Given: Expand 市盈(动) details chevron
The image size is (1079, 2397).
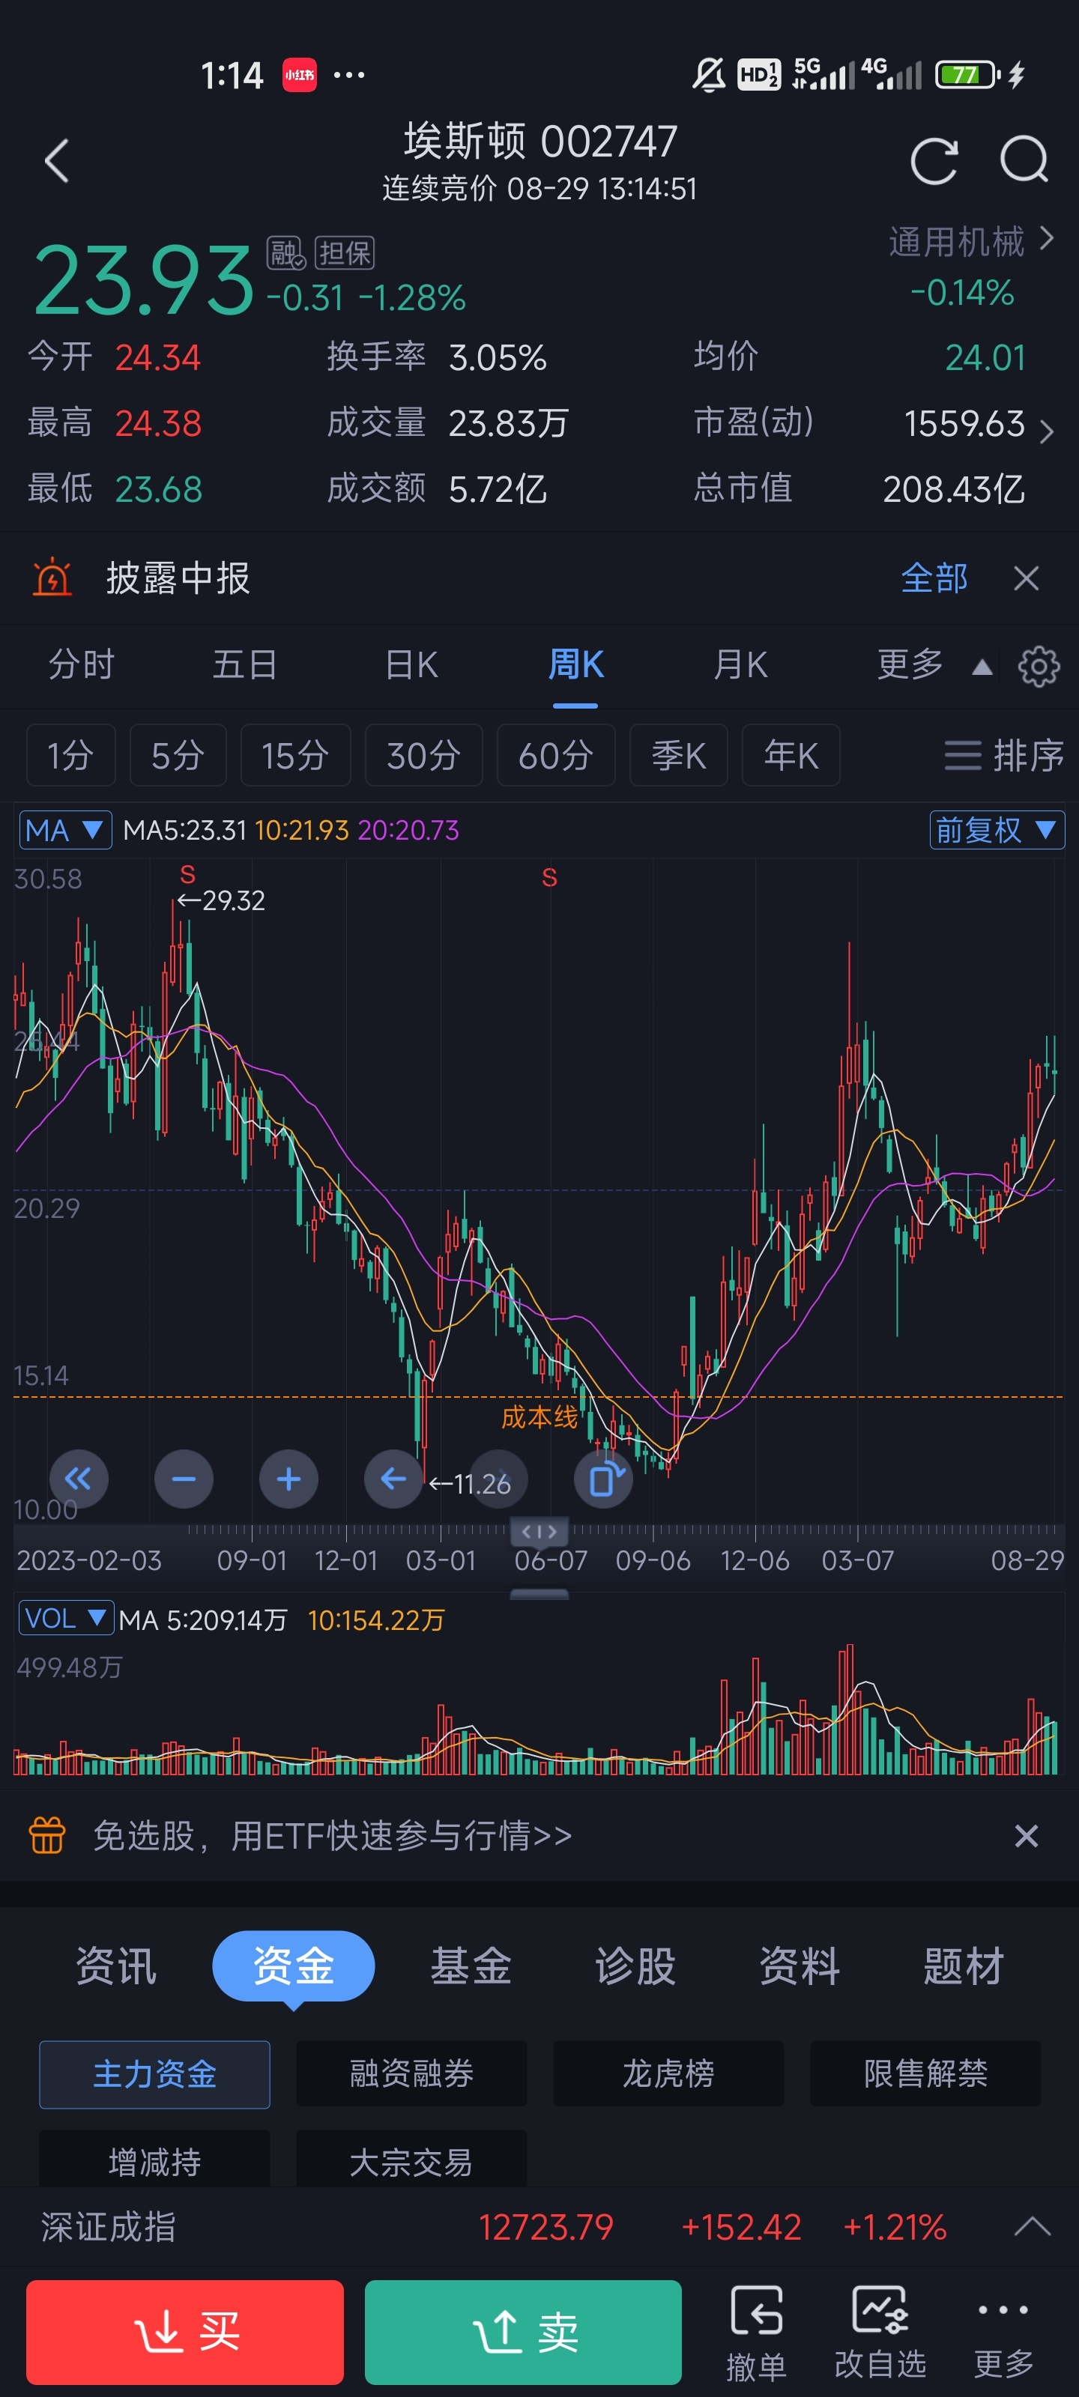Looking at the screenshot, I should coord(1047,431).
